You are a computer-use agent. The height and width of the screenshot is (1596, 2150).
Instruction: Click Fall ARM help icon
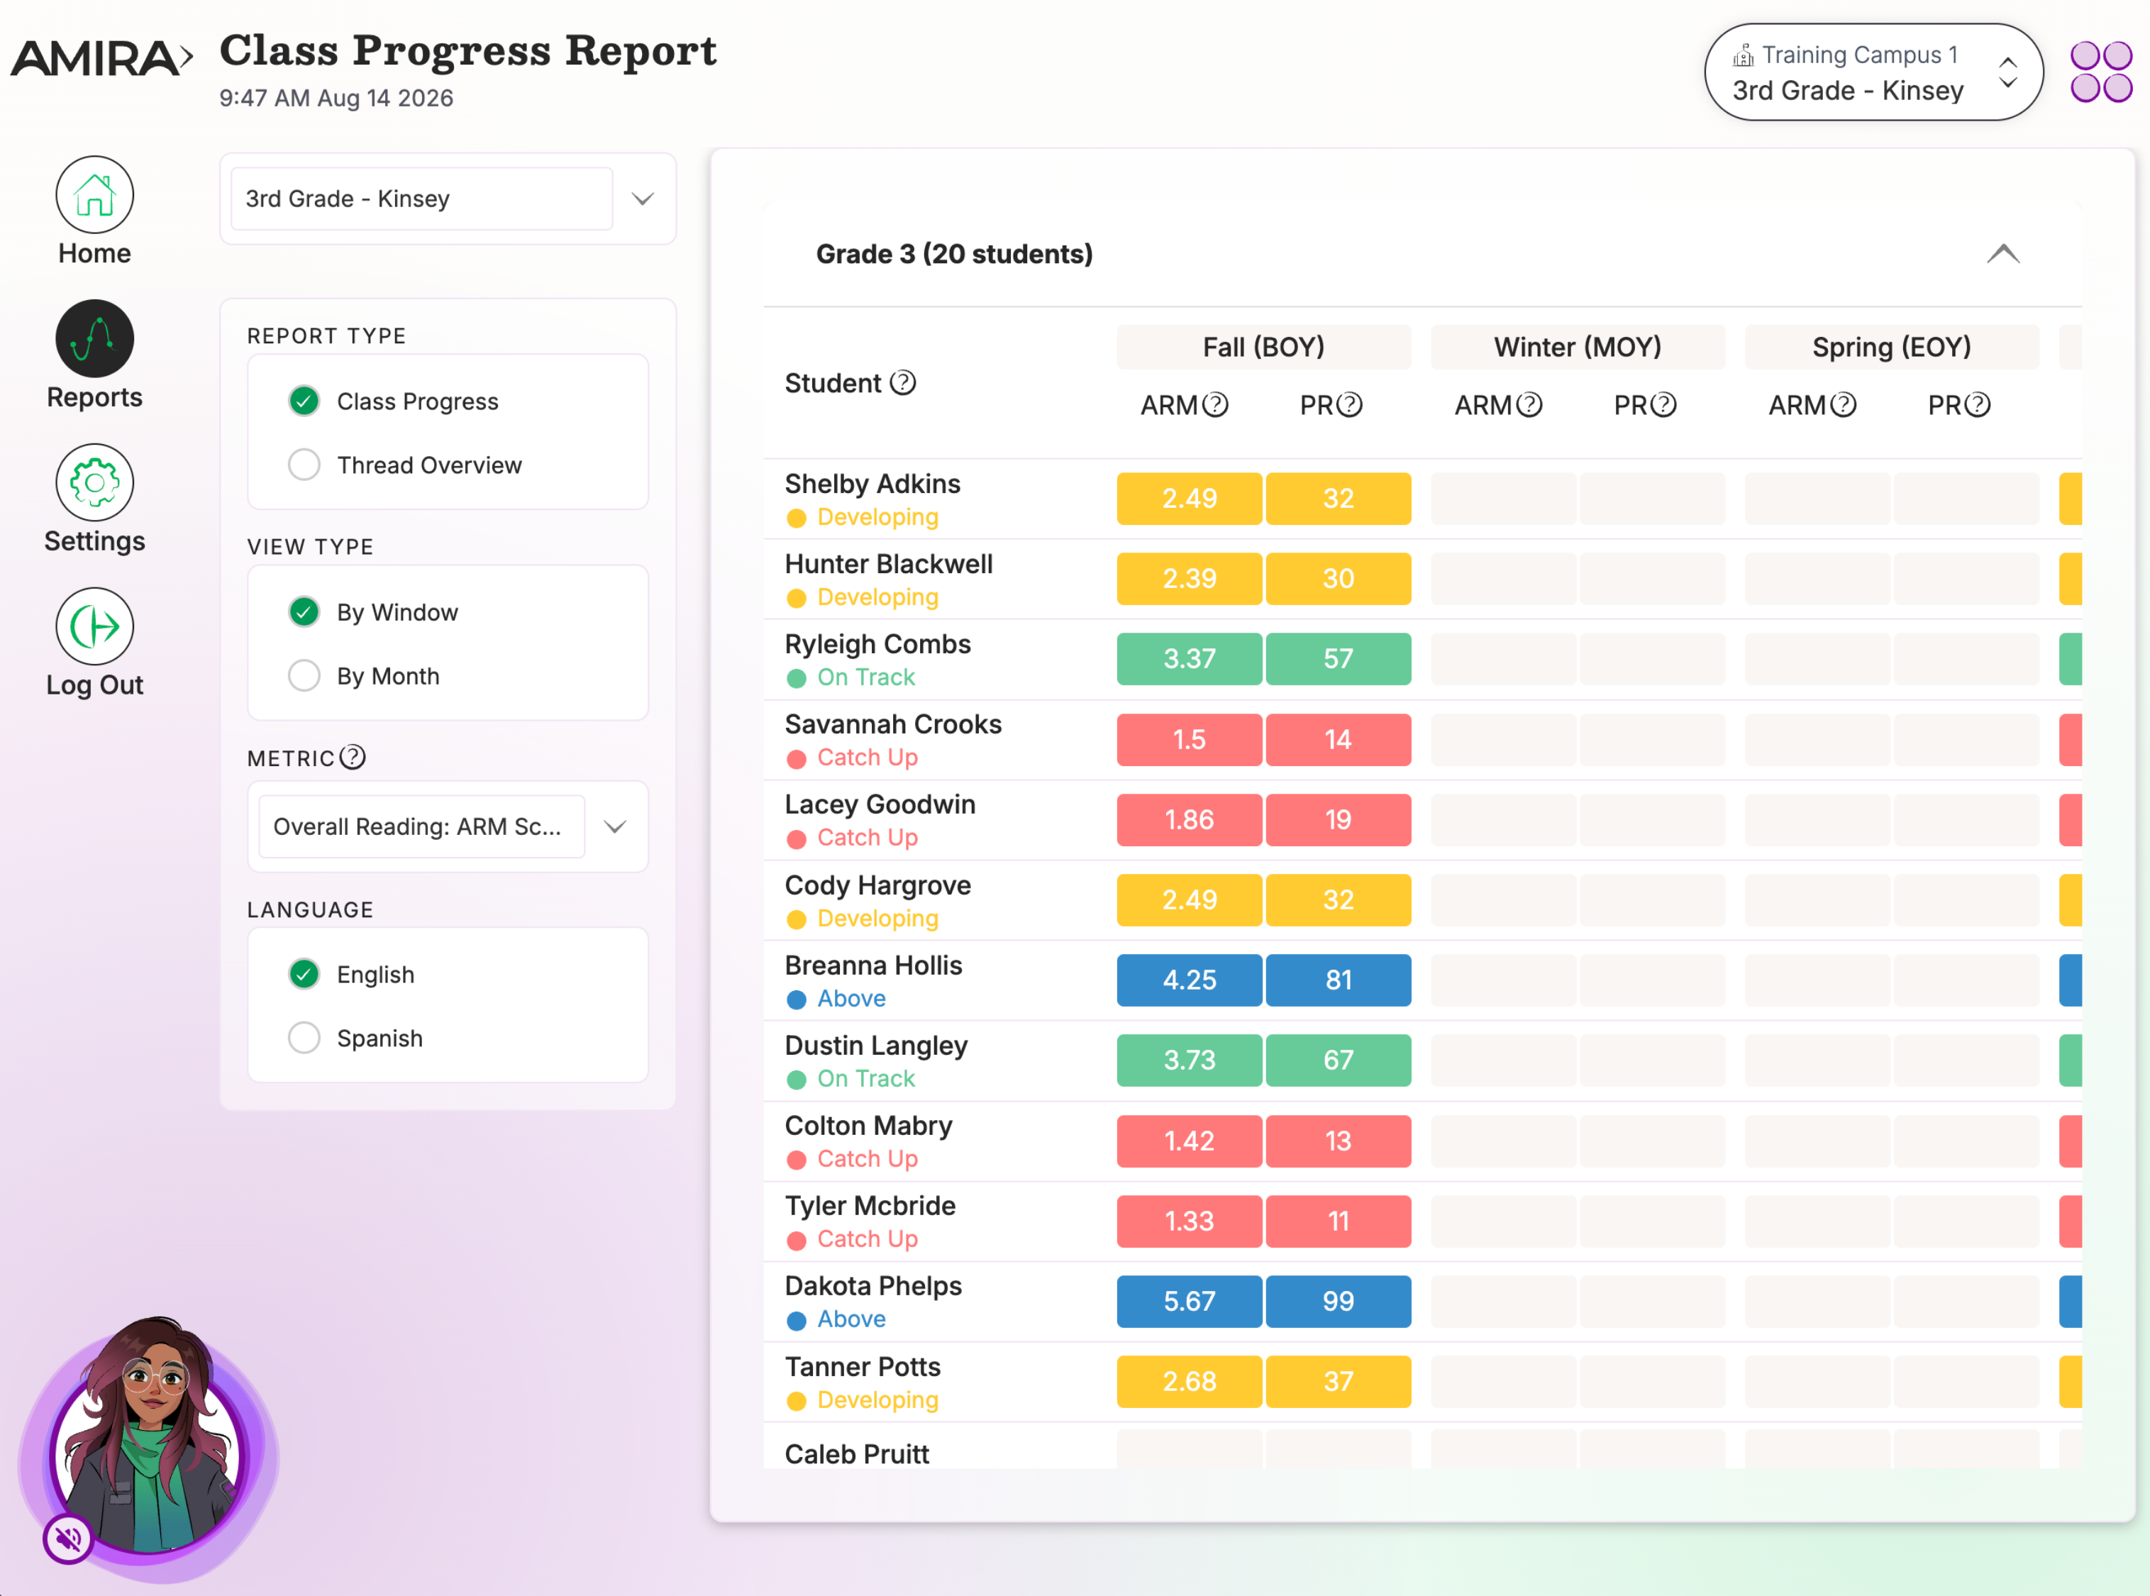(1215, 405)
